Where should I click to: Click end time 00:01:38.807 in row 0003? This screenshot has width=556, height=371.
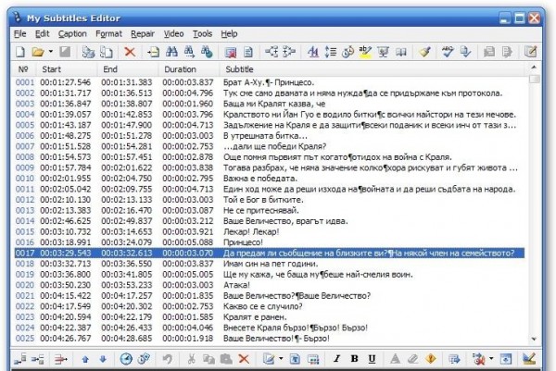pos(127,104)
